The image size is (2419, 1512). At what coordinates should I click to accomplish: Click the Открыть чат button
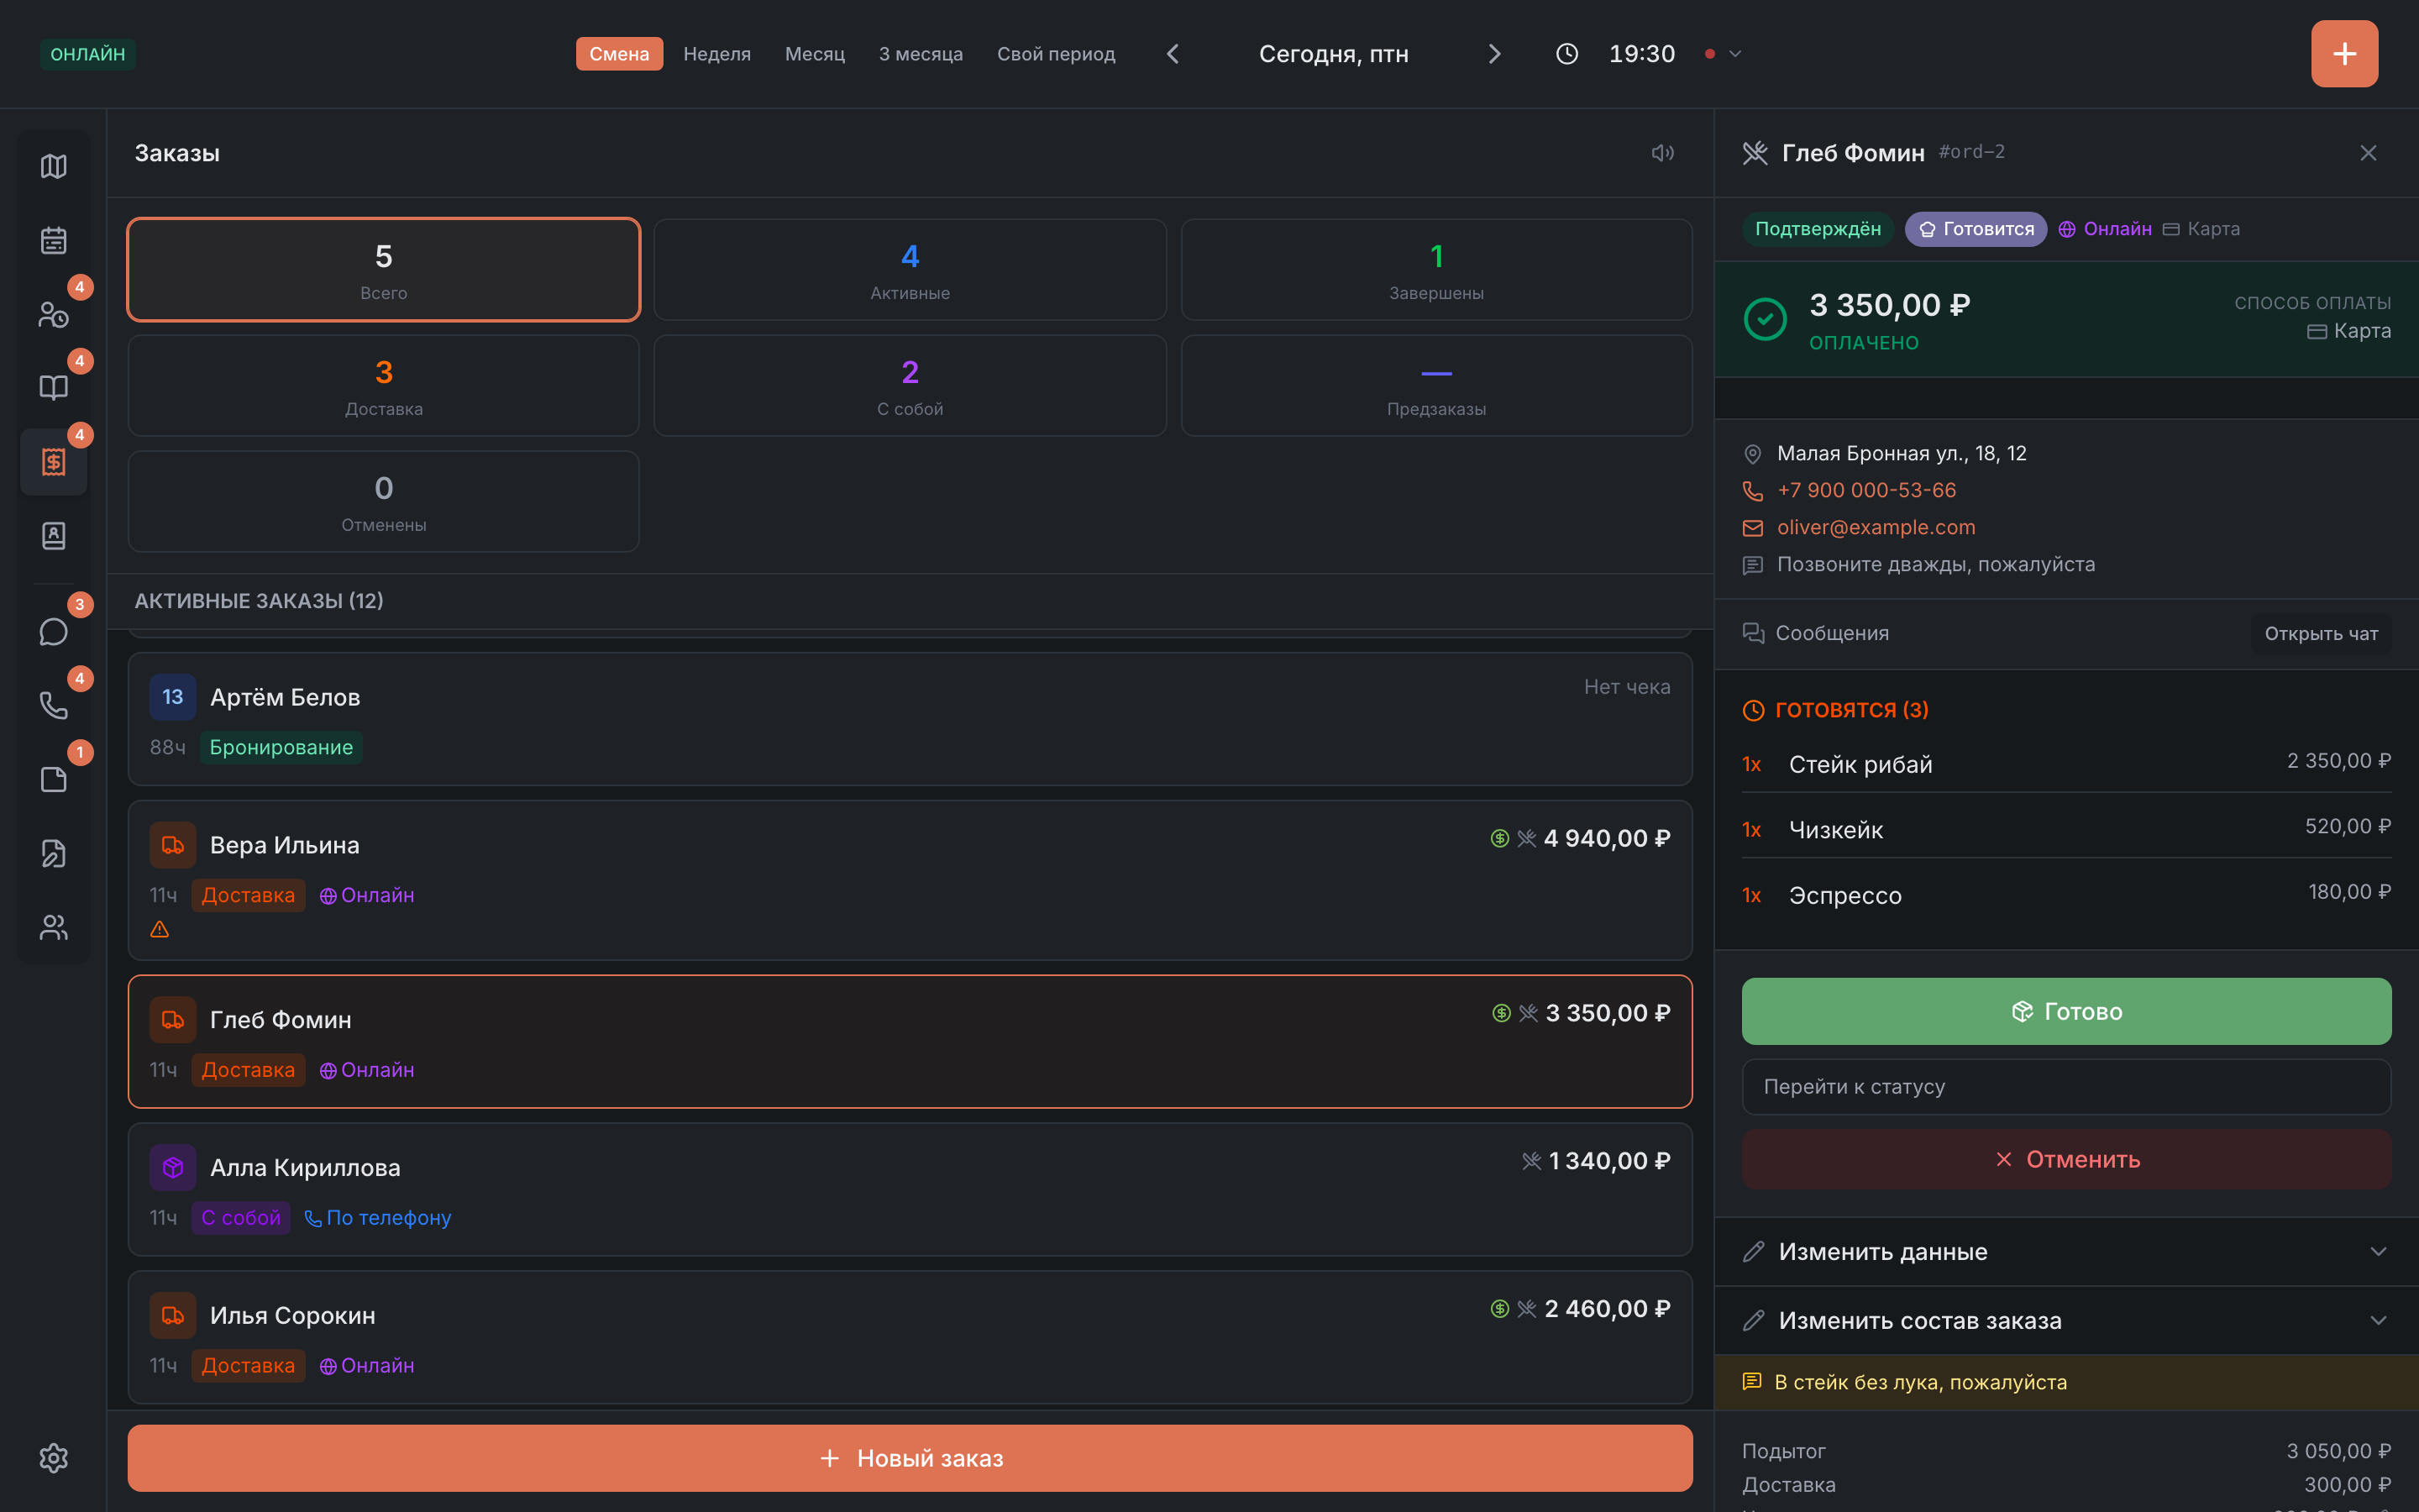point(2321,634)
